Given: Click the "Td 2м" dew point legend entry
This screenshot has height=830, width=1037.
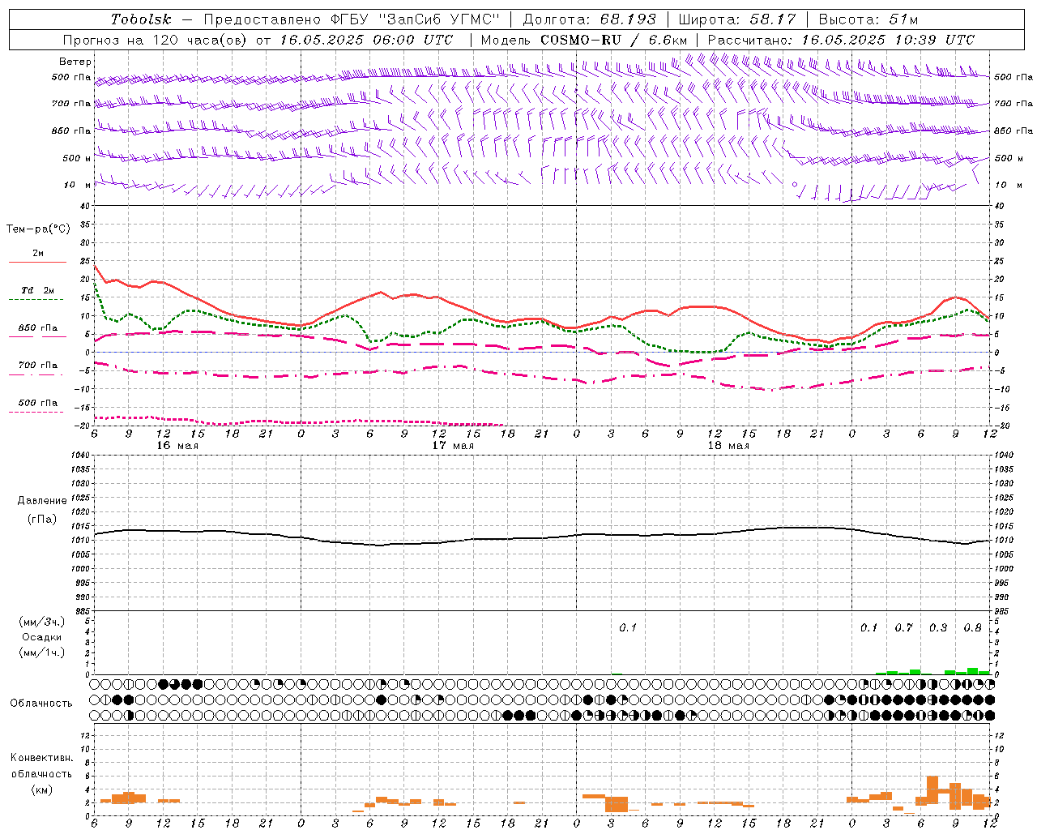Looking at the screenshot, I should click(x=37, y=290).
